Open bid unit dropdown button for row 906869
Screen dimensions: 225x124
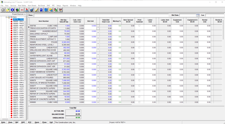point(98,43)
